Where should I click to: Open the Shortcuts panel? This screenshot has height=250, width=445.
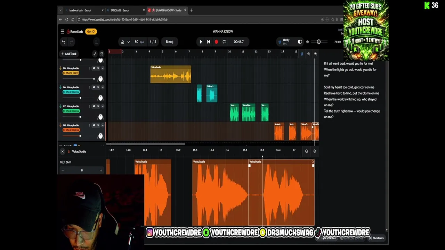point(376,238)
